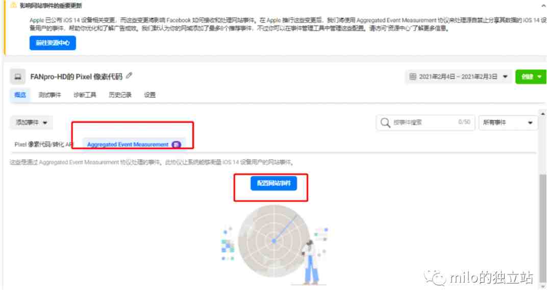Open the 历史记录 tab
The image size is (551, 302).
[120, 95]
